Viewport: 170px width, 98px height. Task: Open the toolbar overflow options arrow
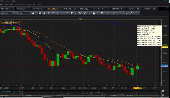139,13
